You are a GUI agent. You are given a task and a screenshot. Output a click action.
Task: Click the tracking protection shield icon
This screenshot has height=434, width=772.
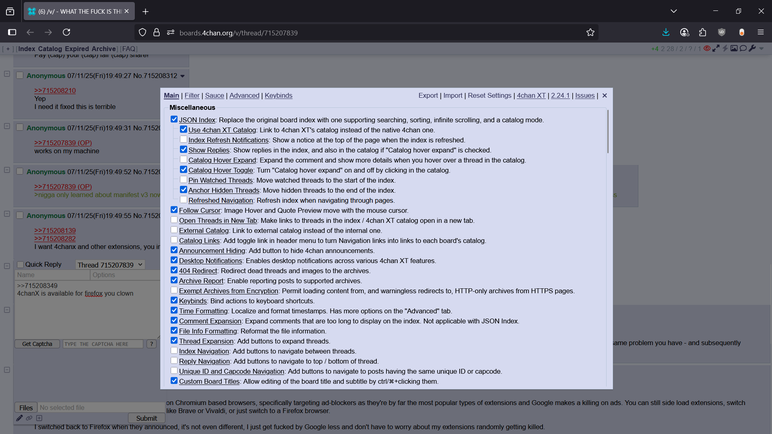pos(142,33)
